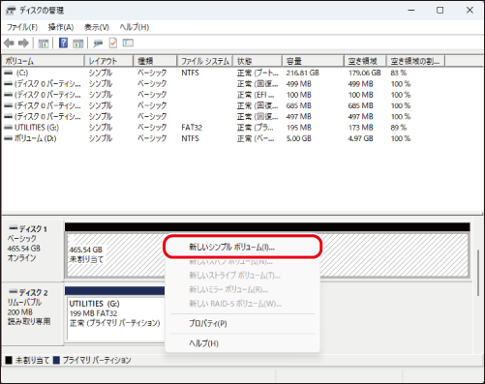Click the ディスク 2 disk icon
This screenshot has height=384, width=485.
pos(14,292)
